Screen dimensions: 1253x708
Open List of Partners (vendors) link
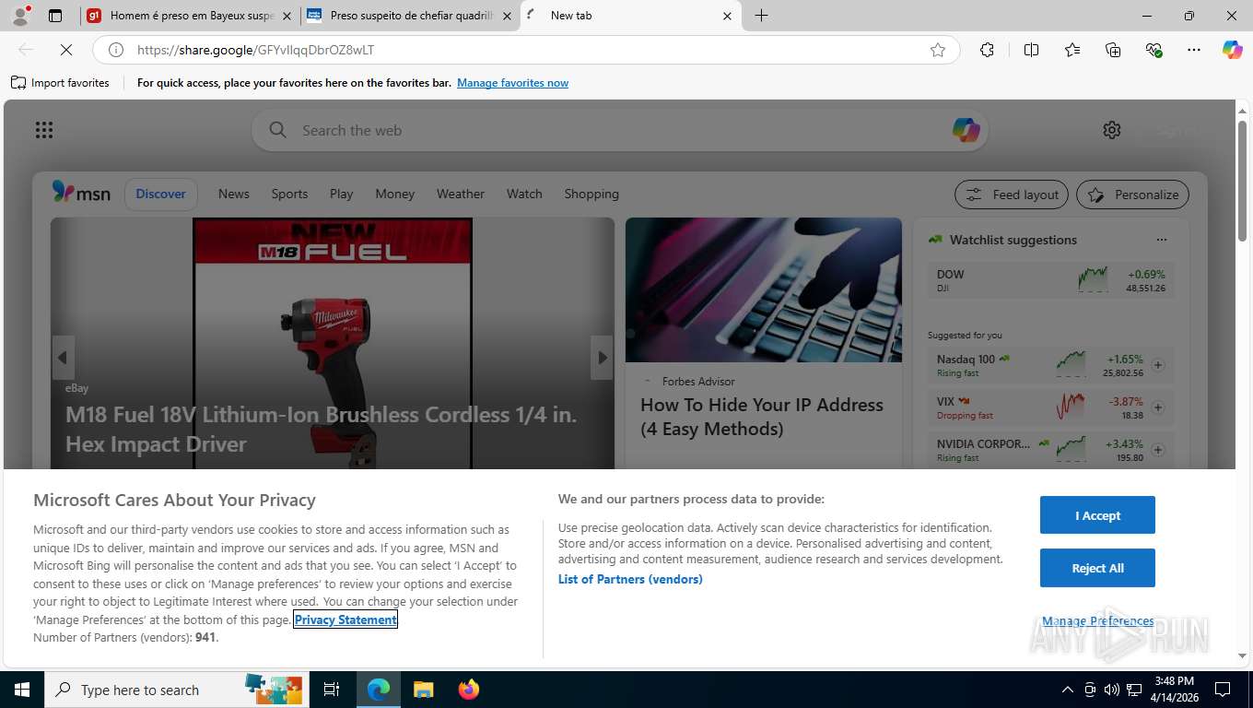[x=630, y=579]
